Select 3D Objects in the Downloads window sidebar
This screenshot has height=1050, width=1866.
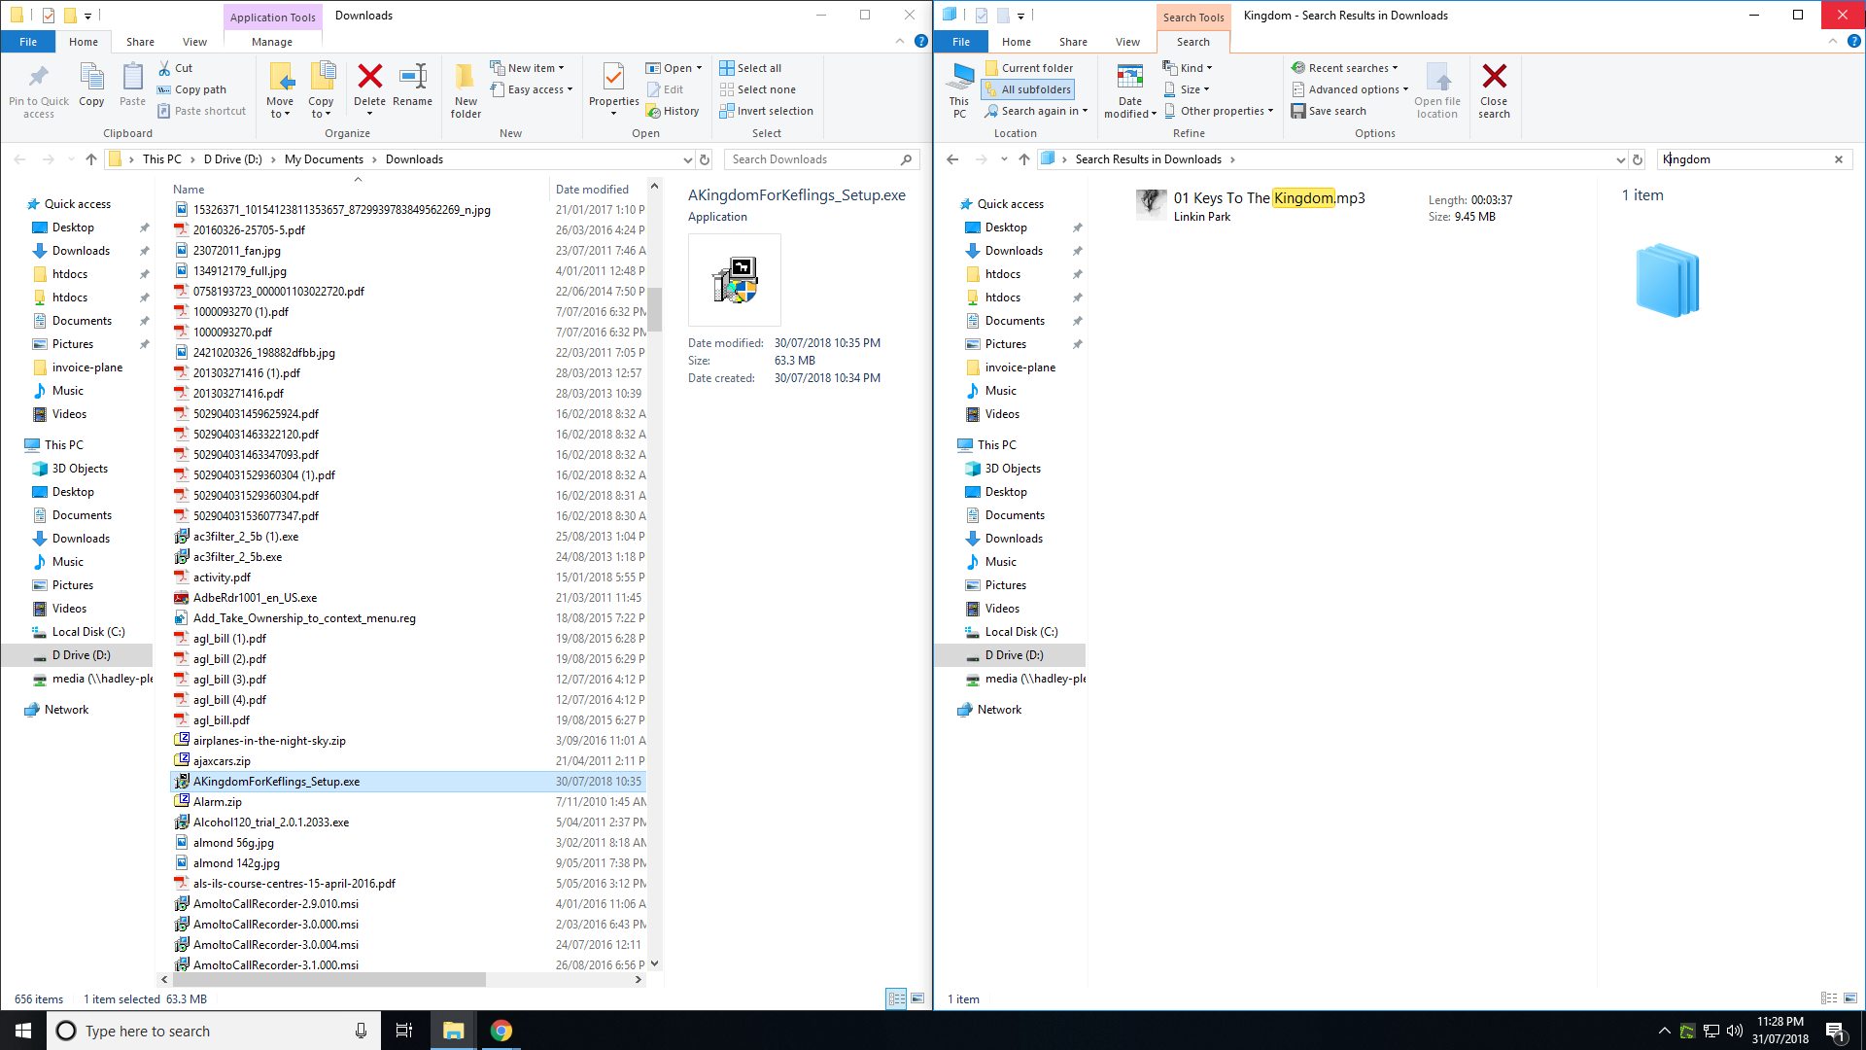coord(80,469)
